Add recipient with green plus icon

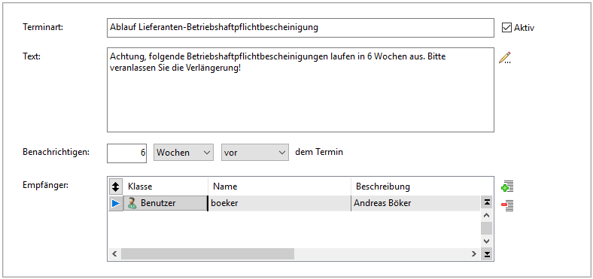pyautogui.click(x=506, y=187)
